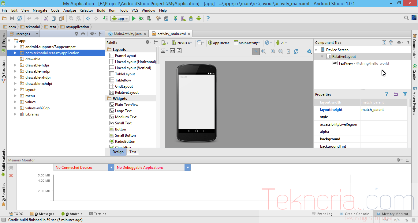The image size is (418, 223).
Task: Open the Gradle Console panel
Action: pyautogui.click(x=354, y=214)
